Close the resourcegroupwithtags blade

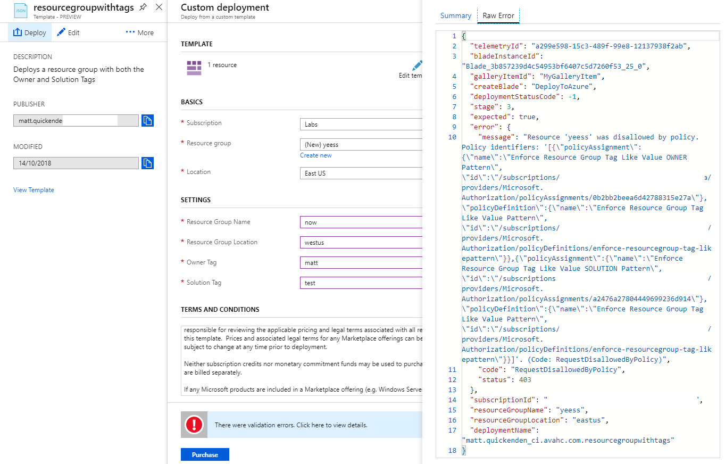click(159, 7)
